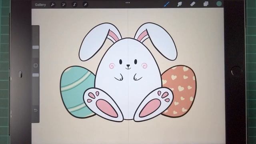Viewport: 256px width, 144px height.
Task: Open the Gallery view
Action: (x=40, y=5)
